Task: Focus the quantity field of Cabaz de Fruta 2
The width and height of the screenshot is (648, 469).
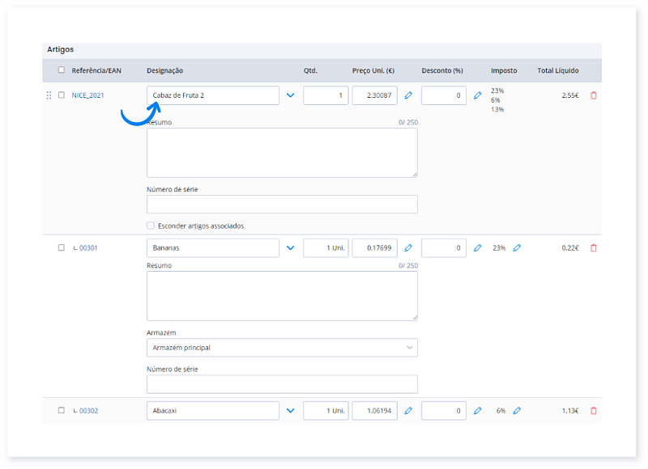Action: (x=326, y=95)
